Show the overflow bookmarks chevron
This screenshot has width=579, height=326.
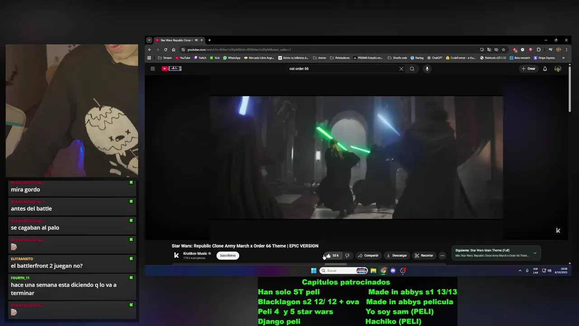563,58
